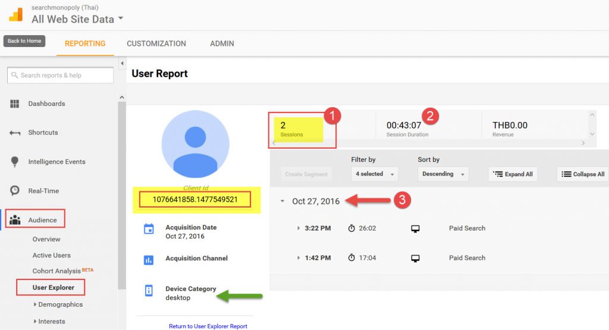609x330 pixels.
Task: Open Intelligence Events section
Action: [56, 162]
